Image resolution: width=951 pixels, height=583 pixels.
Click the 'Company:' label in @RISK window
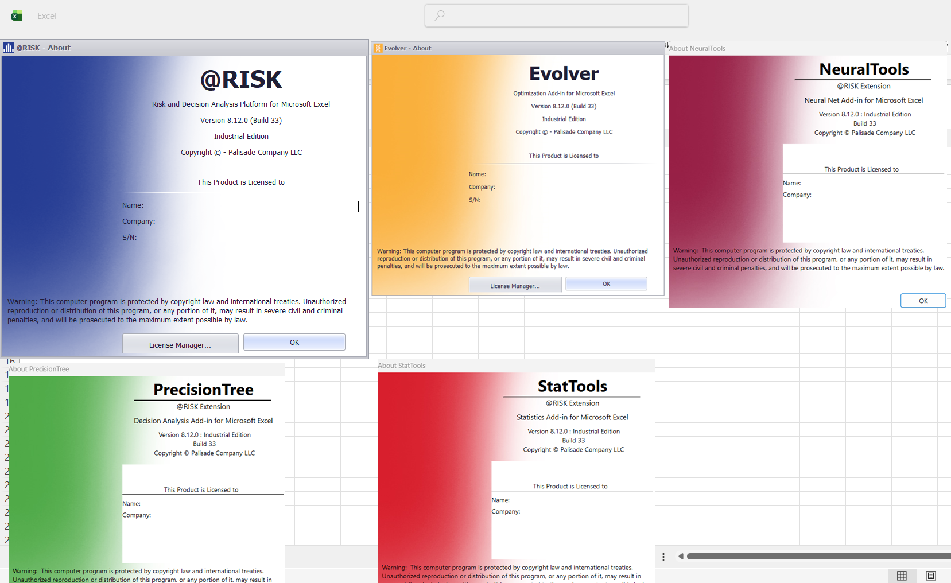pos(138,221)
